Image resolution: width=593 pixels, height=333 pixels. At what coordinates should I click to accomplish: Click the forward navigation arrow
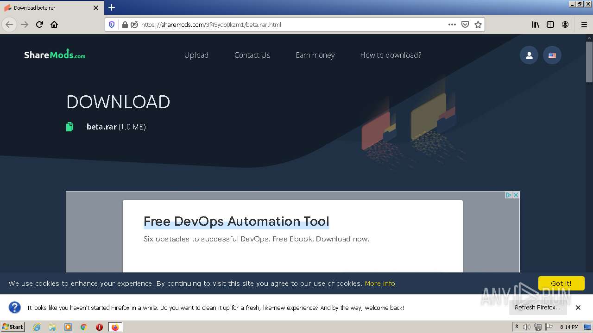click(x=25, y=25)
